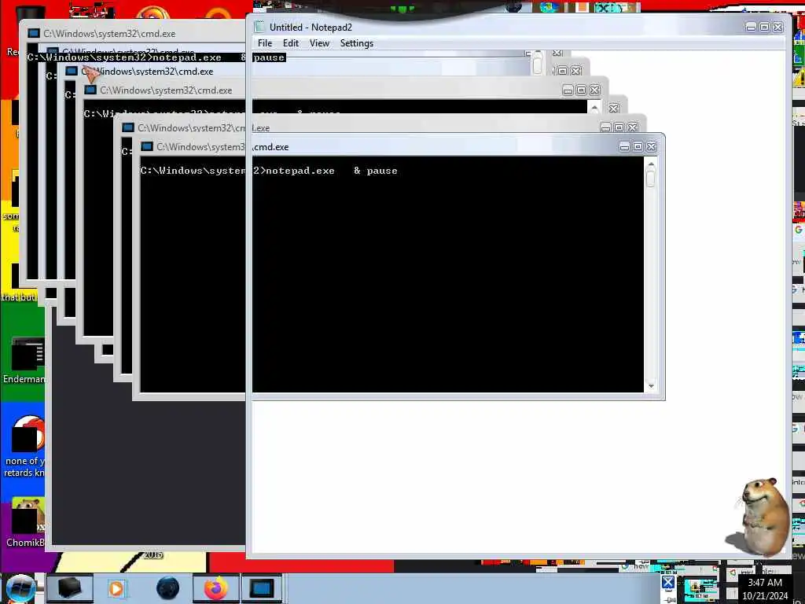The image size is (805, 604).
Task: Click the Notepad2 title bar document icon
Action: [x=259, y=27]
